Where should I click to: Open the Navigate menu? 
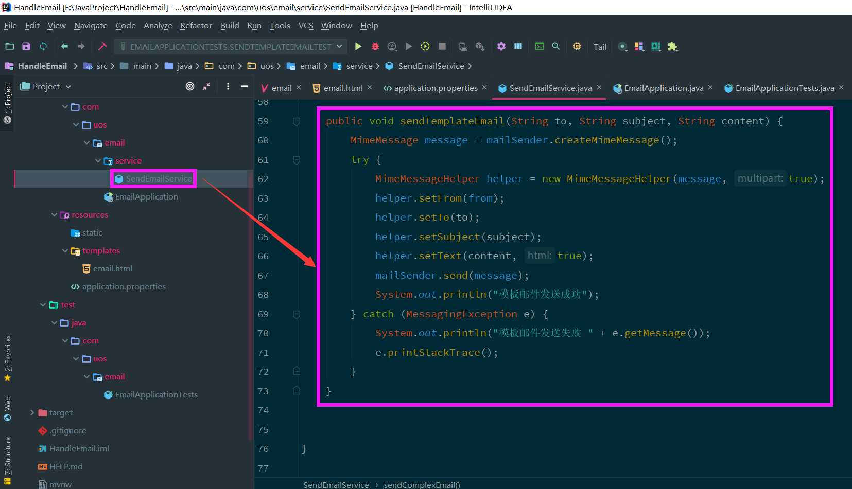(91, 25)
